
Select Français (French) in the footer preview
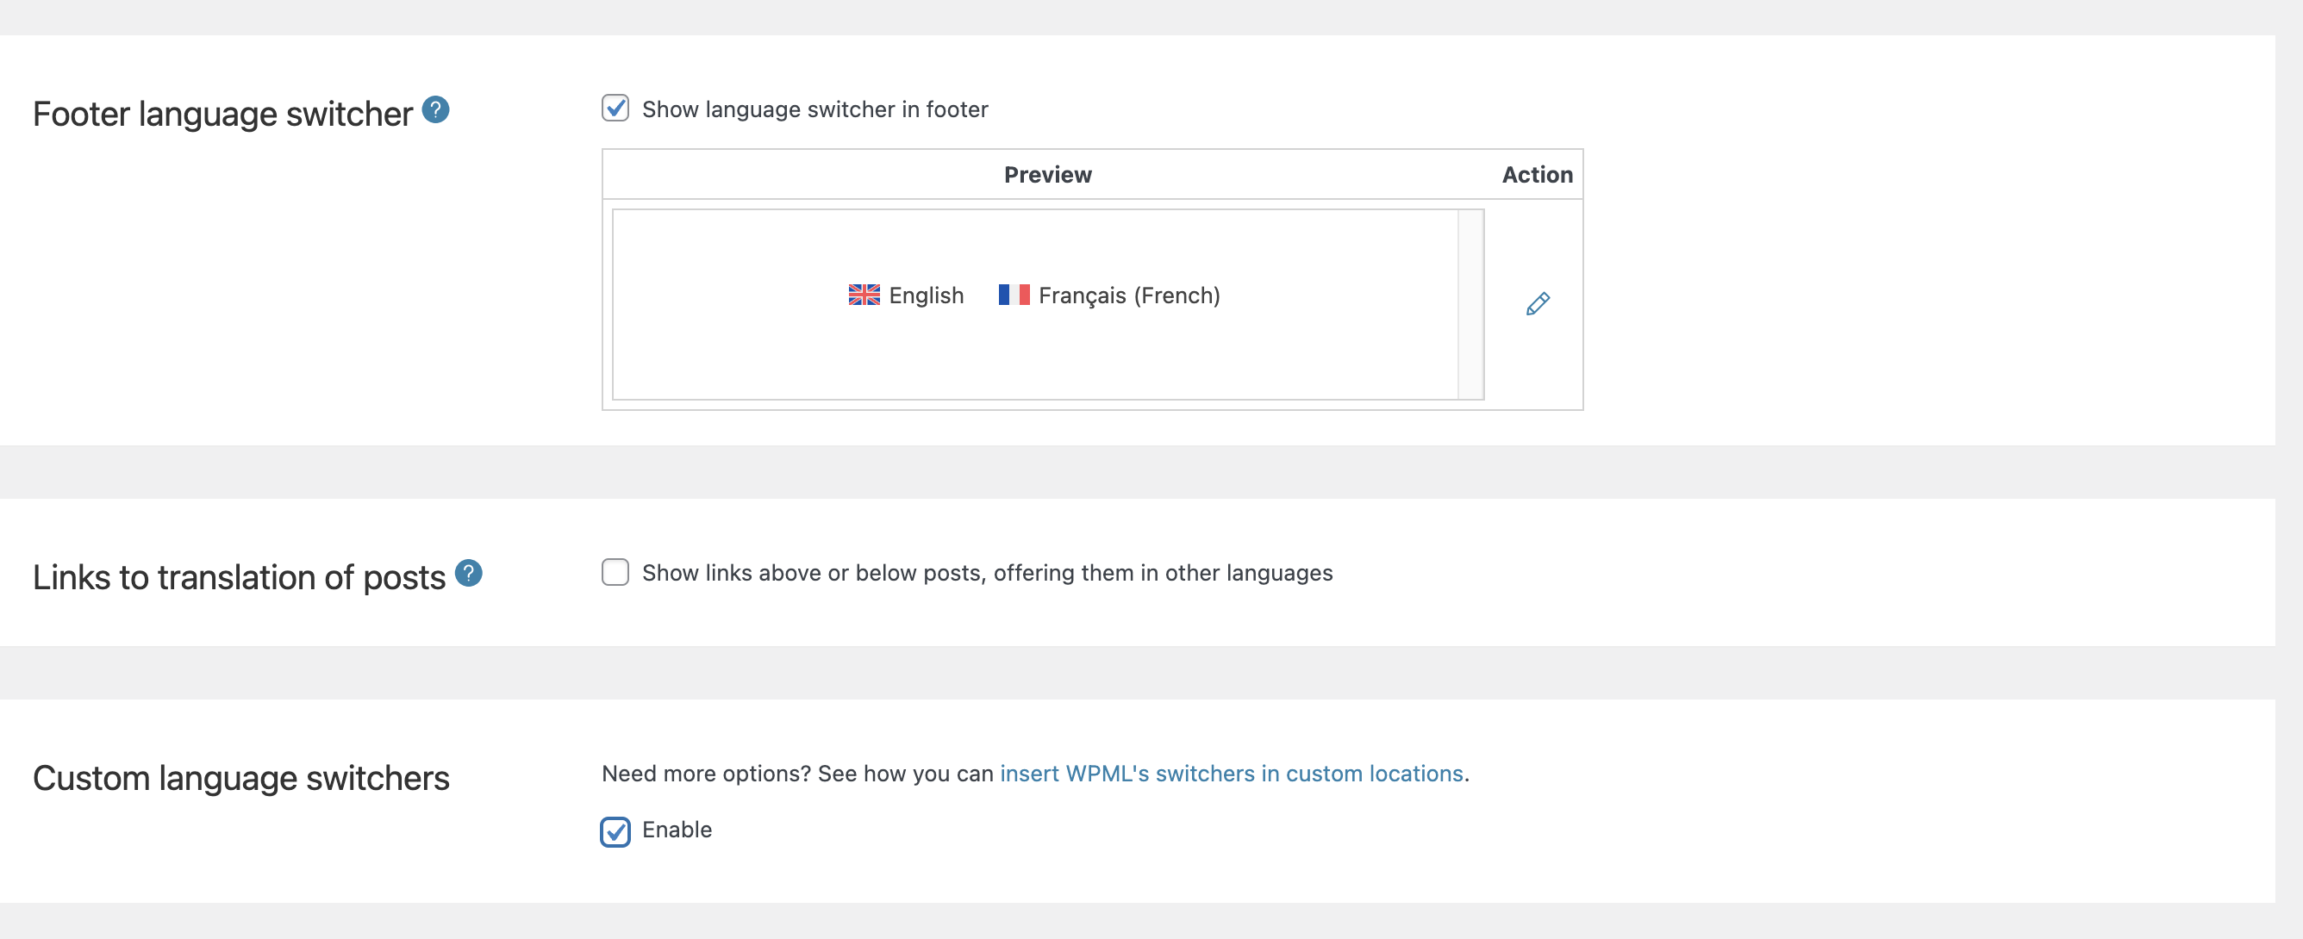point(1129,295)
